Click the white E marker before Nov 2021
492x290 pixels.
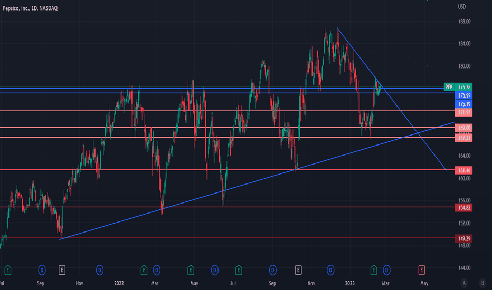62,269
